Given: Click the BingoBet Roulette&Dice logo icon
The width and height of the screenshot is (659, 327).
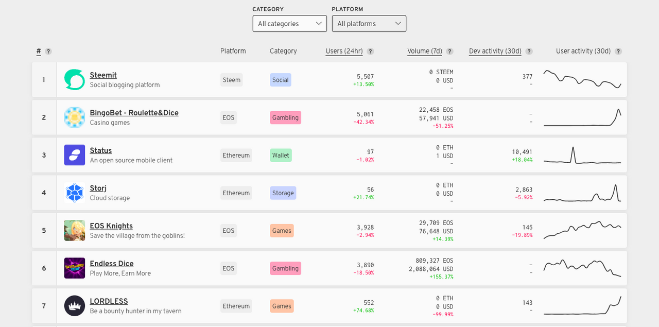Looking at the screenshot, I should click(x=75, y=117).
